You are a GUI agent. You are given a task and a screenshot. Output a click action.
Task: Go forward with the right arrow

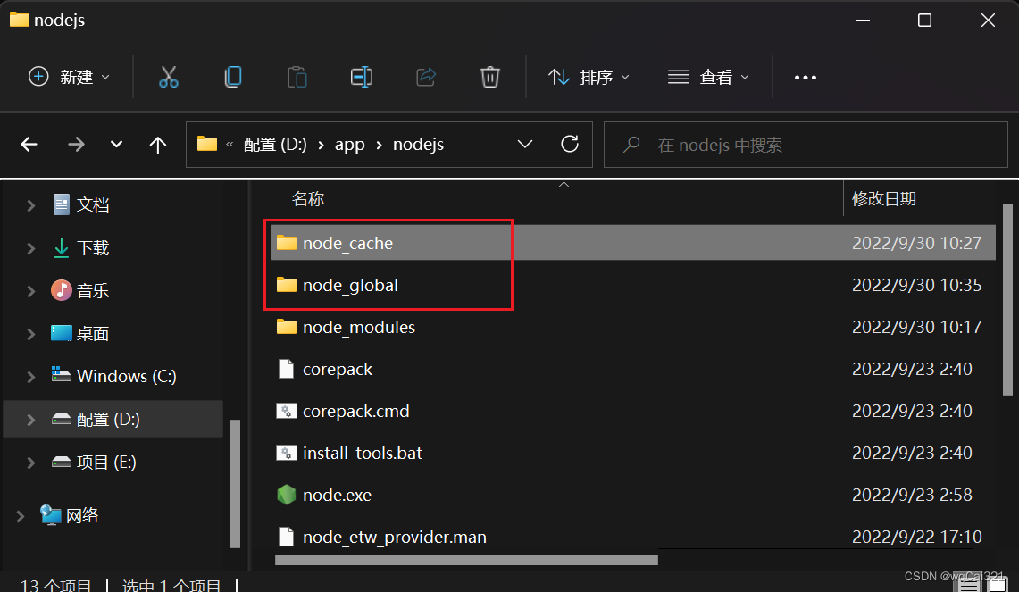[76, 145]
